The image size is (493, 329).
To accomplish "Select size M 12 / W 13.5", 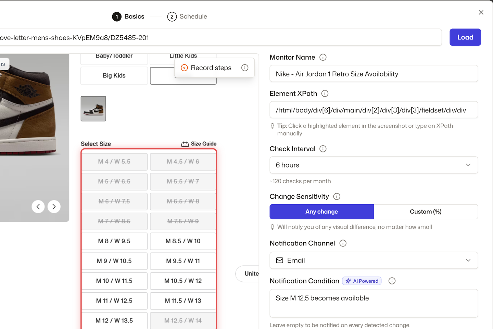I will tap(114, 320).
